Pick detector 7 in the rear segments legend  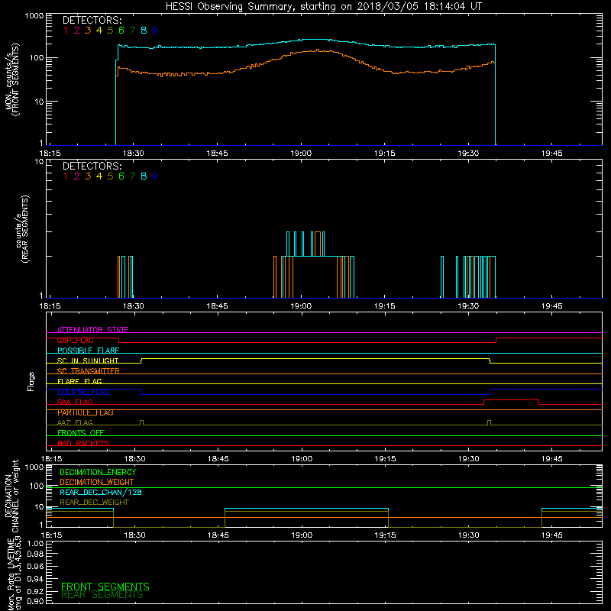[132, 176]
